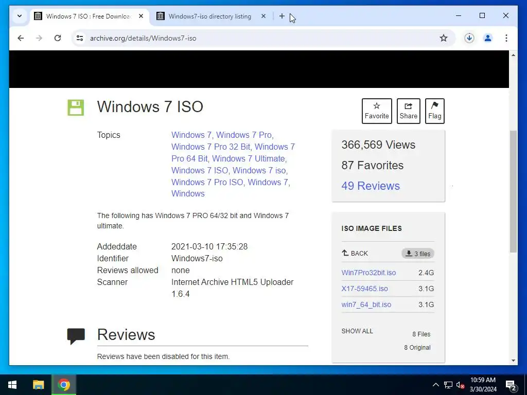Viewport: 527px width, 395px height.
Task: Favorite this archive item
Action: pyautogui.click(x=377, y=111)
